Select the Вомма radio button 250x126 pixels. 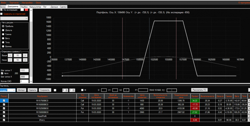(x=3, y=46)
